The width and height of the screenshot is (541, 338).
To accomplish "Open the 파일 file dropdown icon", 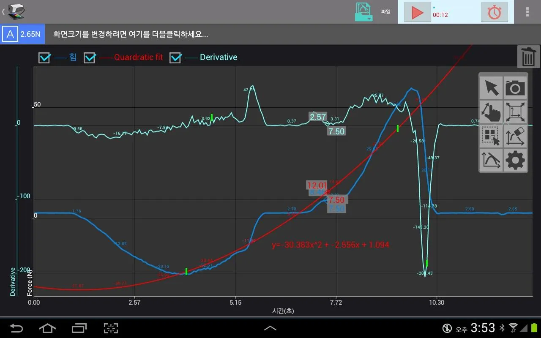I will pos(363,12).
